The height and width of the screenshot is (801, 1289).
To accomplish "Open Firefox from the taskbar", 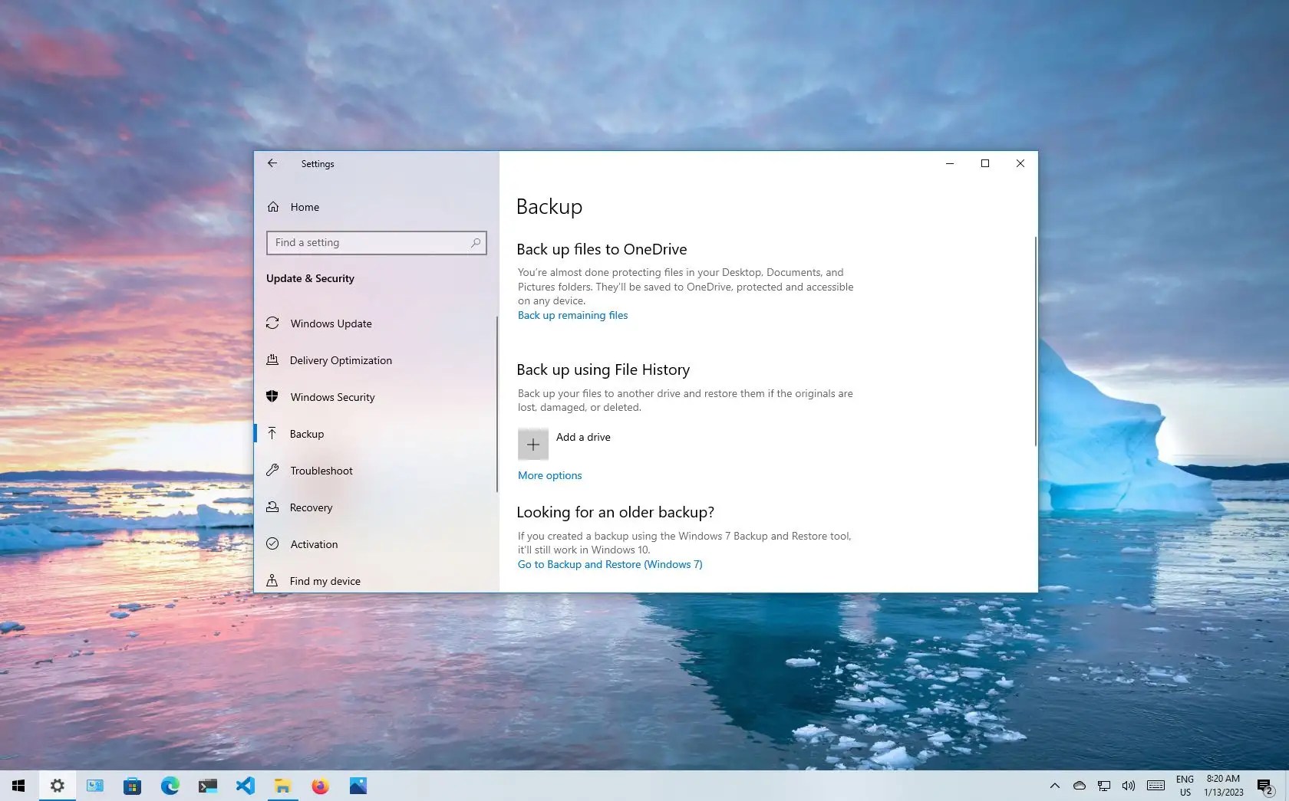I will click(x=320, y=786).
